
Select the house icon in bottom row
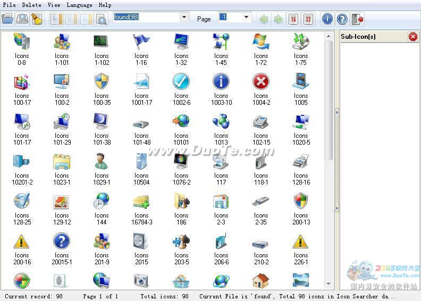point(260,281)
